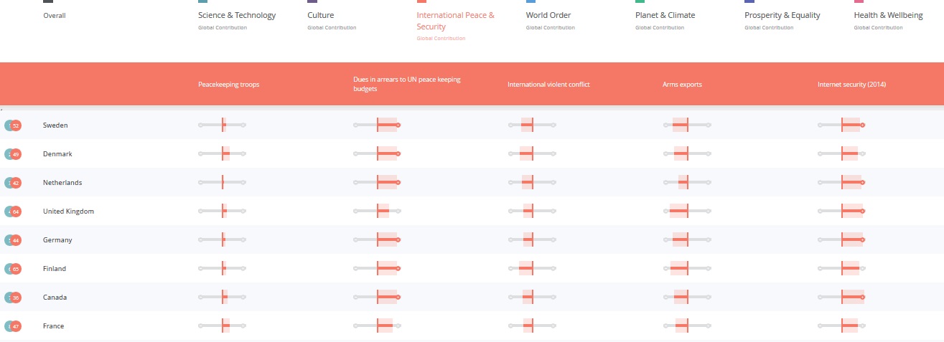Open the Finland country row
Screen dimensions: 944x342
[x=472, y=269]
